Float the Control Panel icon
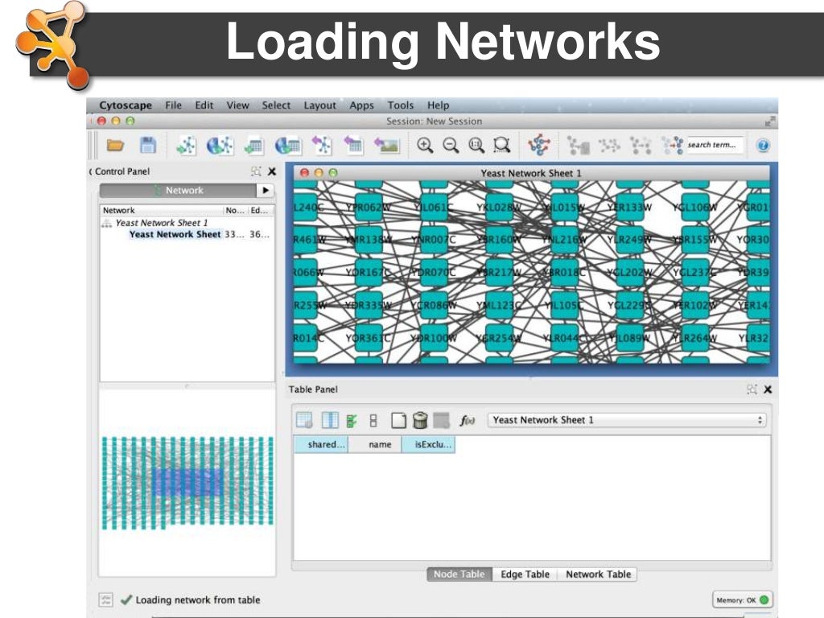 (256, 171)
